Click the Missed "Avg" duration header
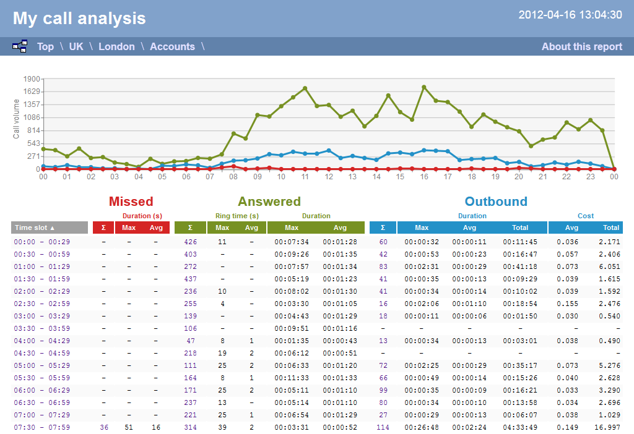 (157, 228)
